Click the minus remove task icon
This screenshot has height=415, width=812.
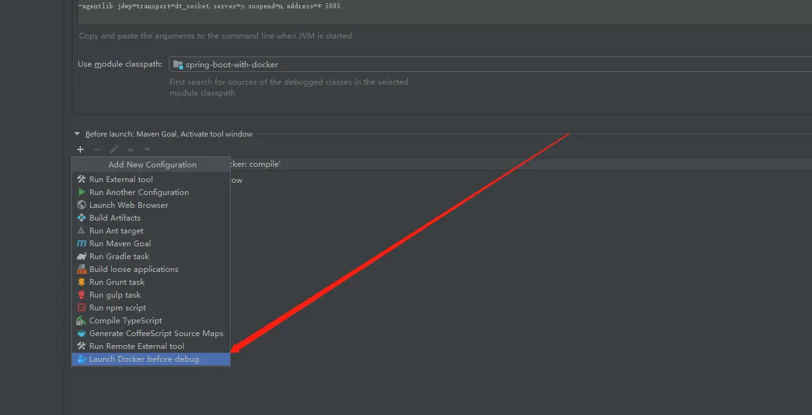pyautogui.click(x=97, y=149)
